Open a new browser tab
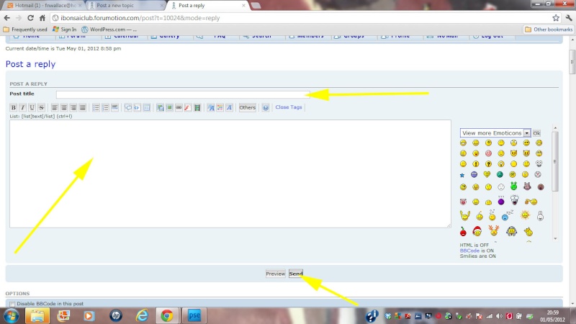The width and height of the screenshot is (576, 324). 256,6
